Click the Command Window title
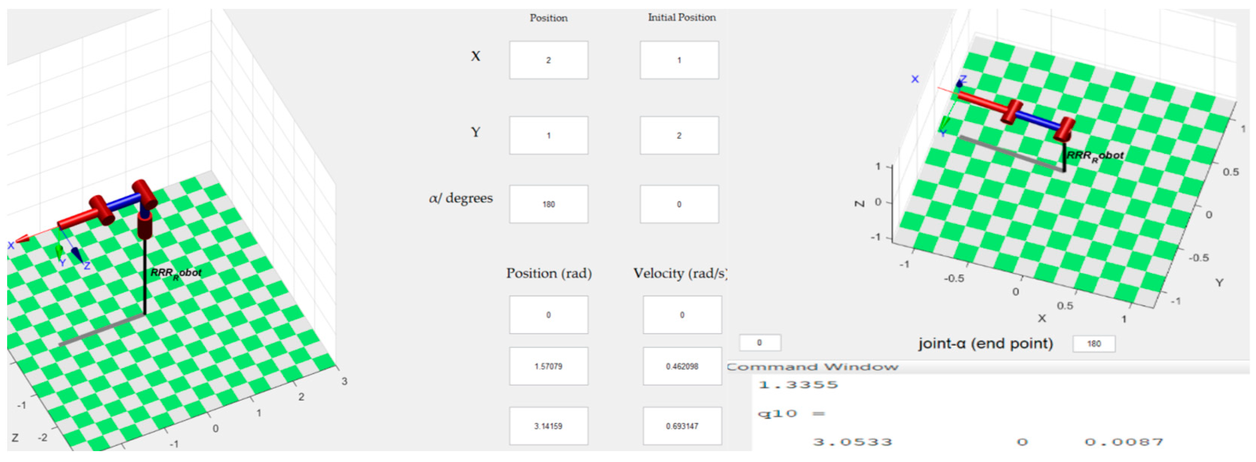The image size is (1256, 462). coord(812,367)
